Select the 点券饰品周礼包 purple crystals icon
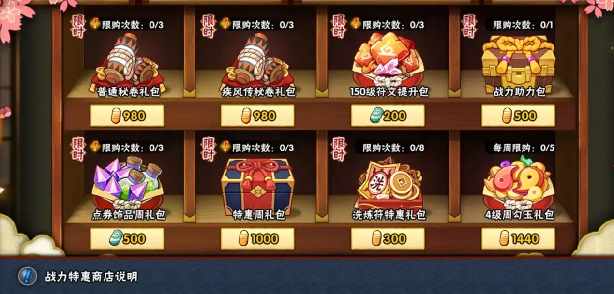 pyautogui.click(x=127, y=184)
